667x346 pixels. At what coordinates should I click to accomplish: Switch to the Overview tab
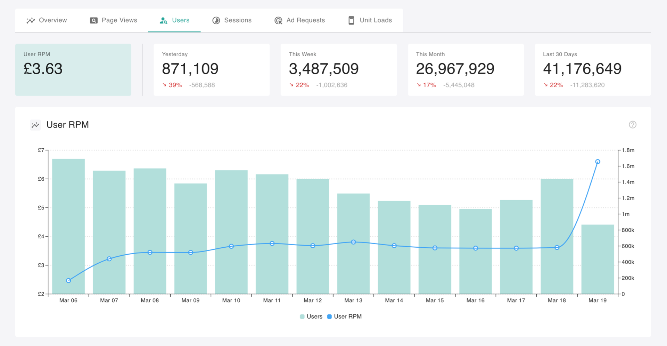pyautogui.click(x=47, y=20)
